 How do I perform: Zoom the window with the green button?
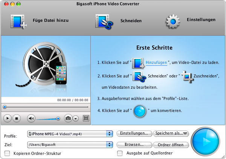18,4
